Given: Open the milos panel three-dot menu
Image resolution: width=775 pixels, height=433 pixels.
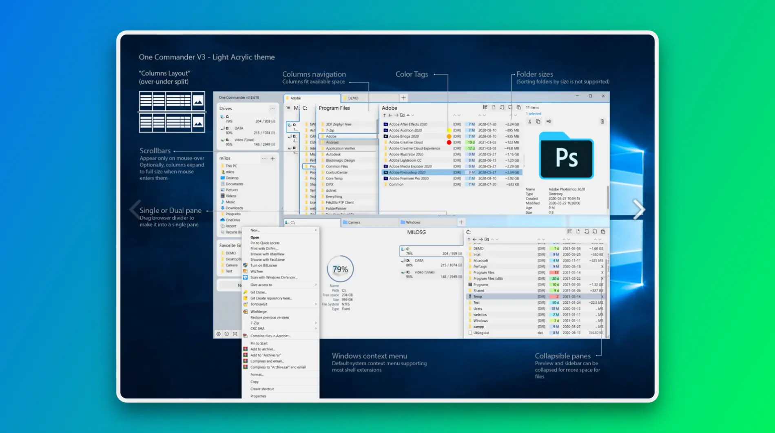Looking at the screenshot, I should coord(264,158).
